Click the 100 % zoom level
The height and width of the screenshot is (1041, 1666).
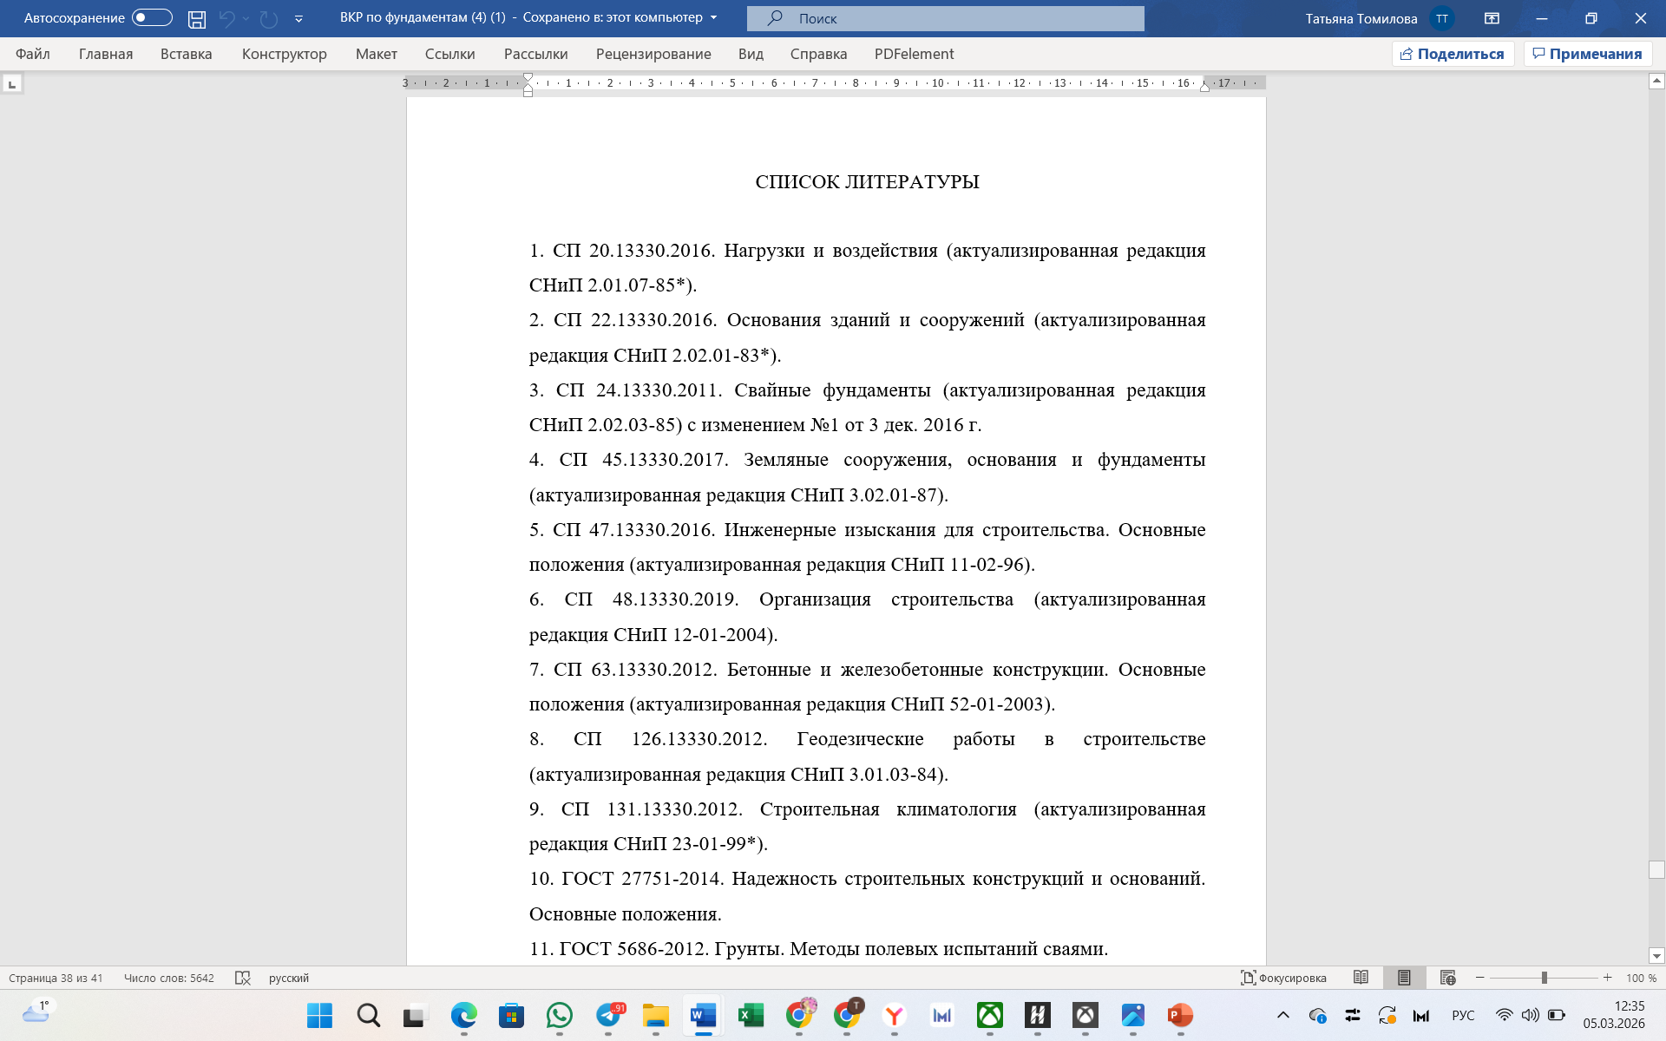(1641, 978)
